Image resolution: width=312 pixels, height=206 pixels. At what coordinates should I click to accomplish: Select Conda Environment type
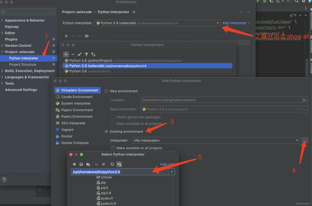[76, 97]
